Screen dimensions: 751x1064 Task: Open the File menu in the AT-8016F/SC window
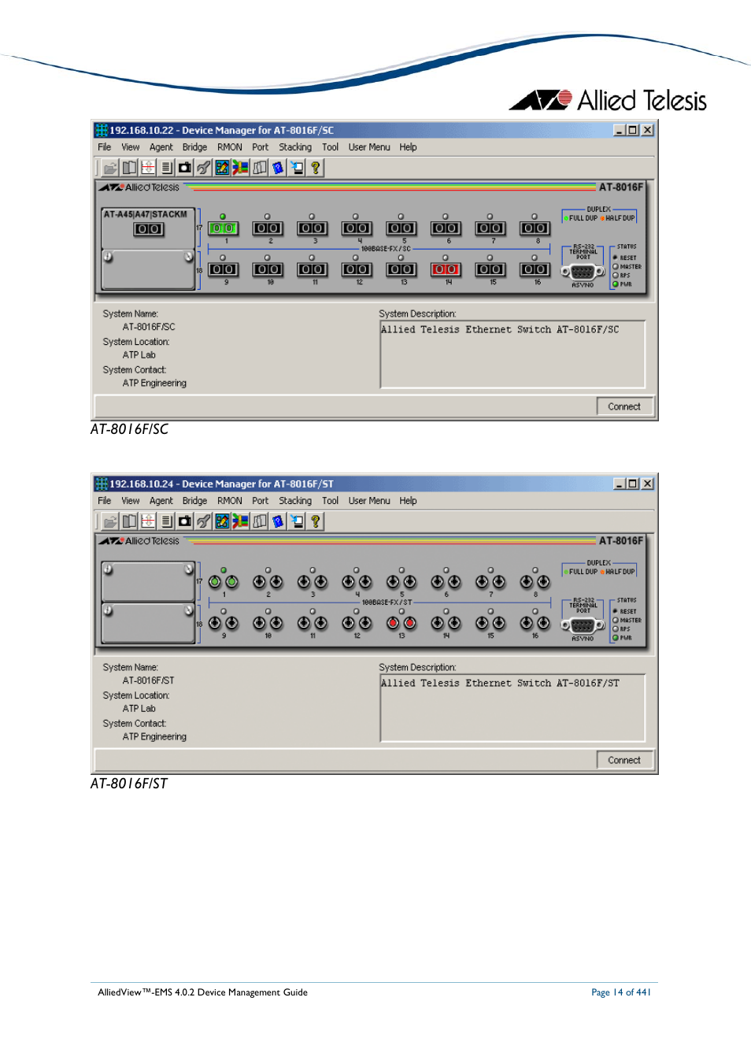[x=105, y=147]
